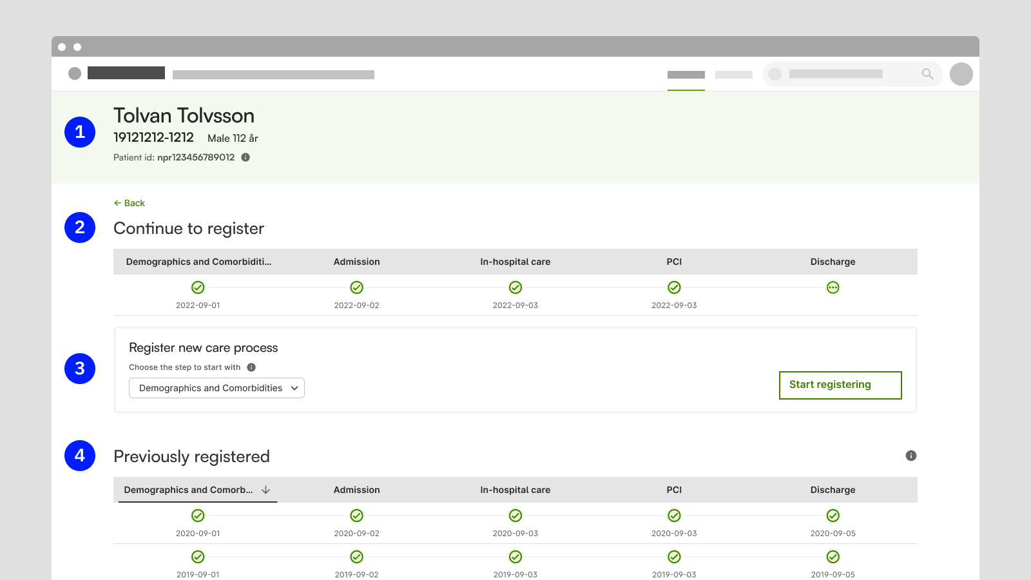
Task: Open In-hospital care checkmark dated 2020-09-03
Action: [515, 516]
